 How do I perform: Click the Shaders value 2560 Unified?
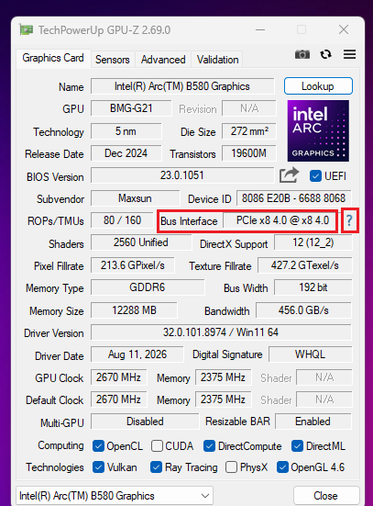pos(141,242)
